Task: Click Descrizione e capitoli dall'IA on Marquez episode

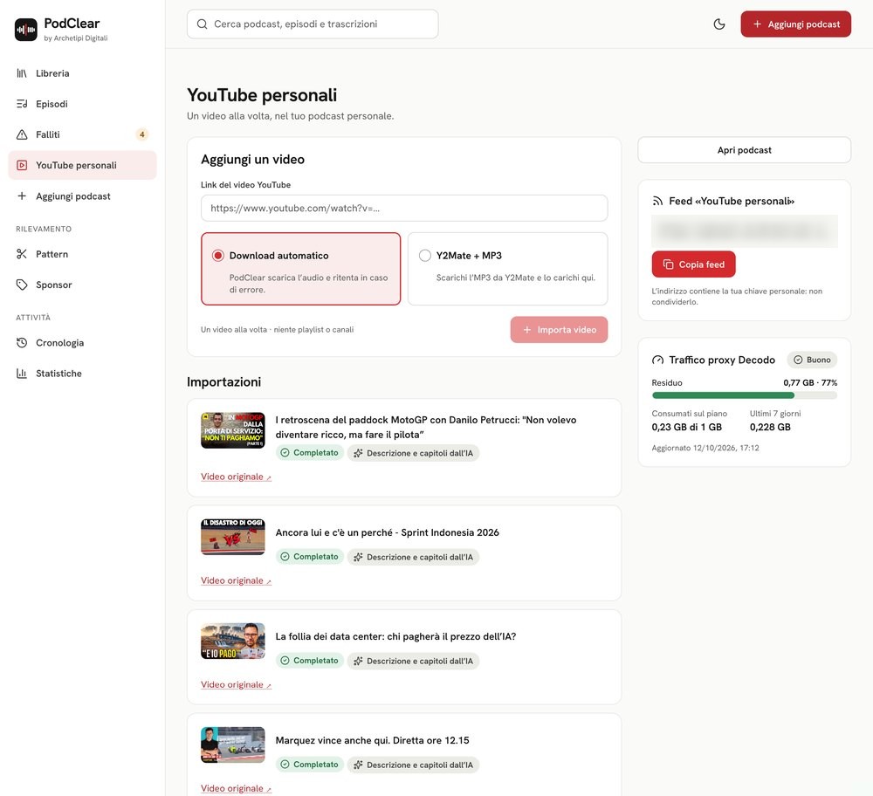Action: [x=413, y=765]
